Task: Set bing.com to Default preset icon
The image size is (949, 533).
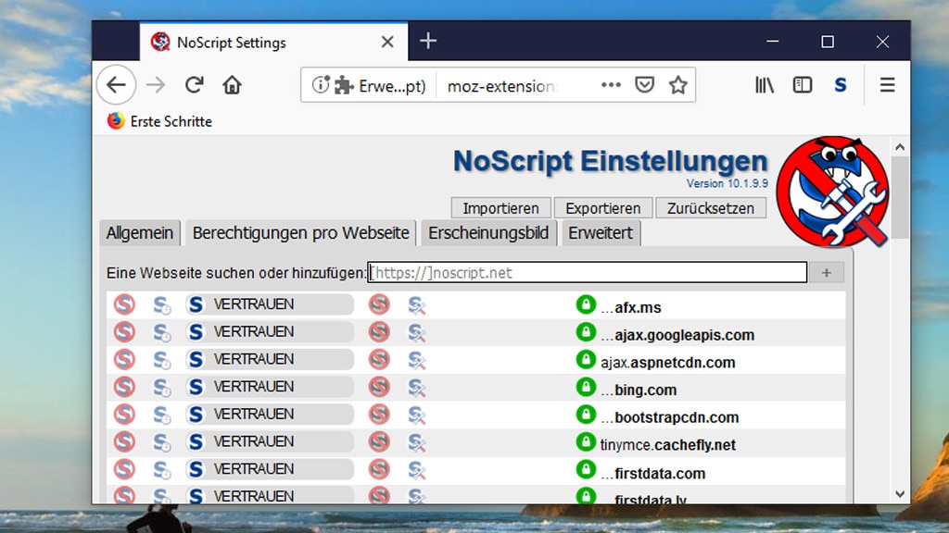Action: pos(125,387)
